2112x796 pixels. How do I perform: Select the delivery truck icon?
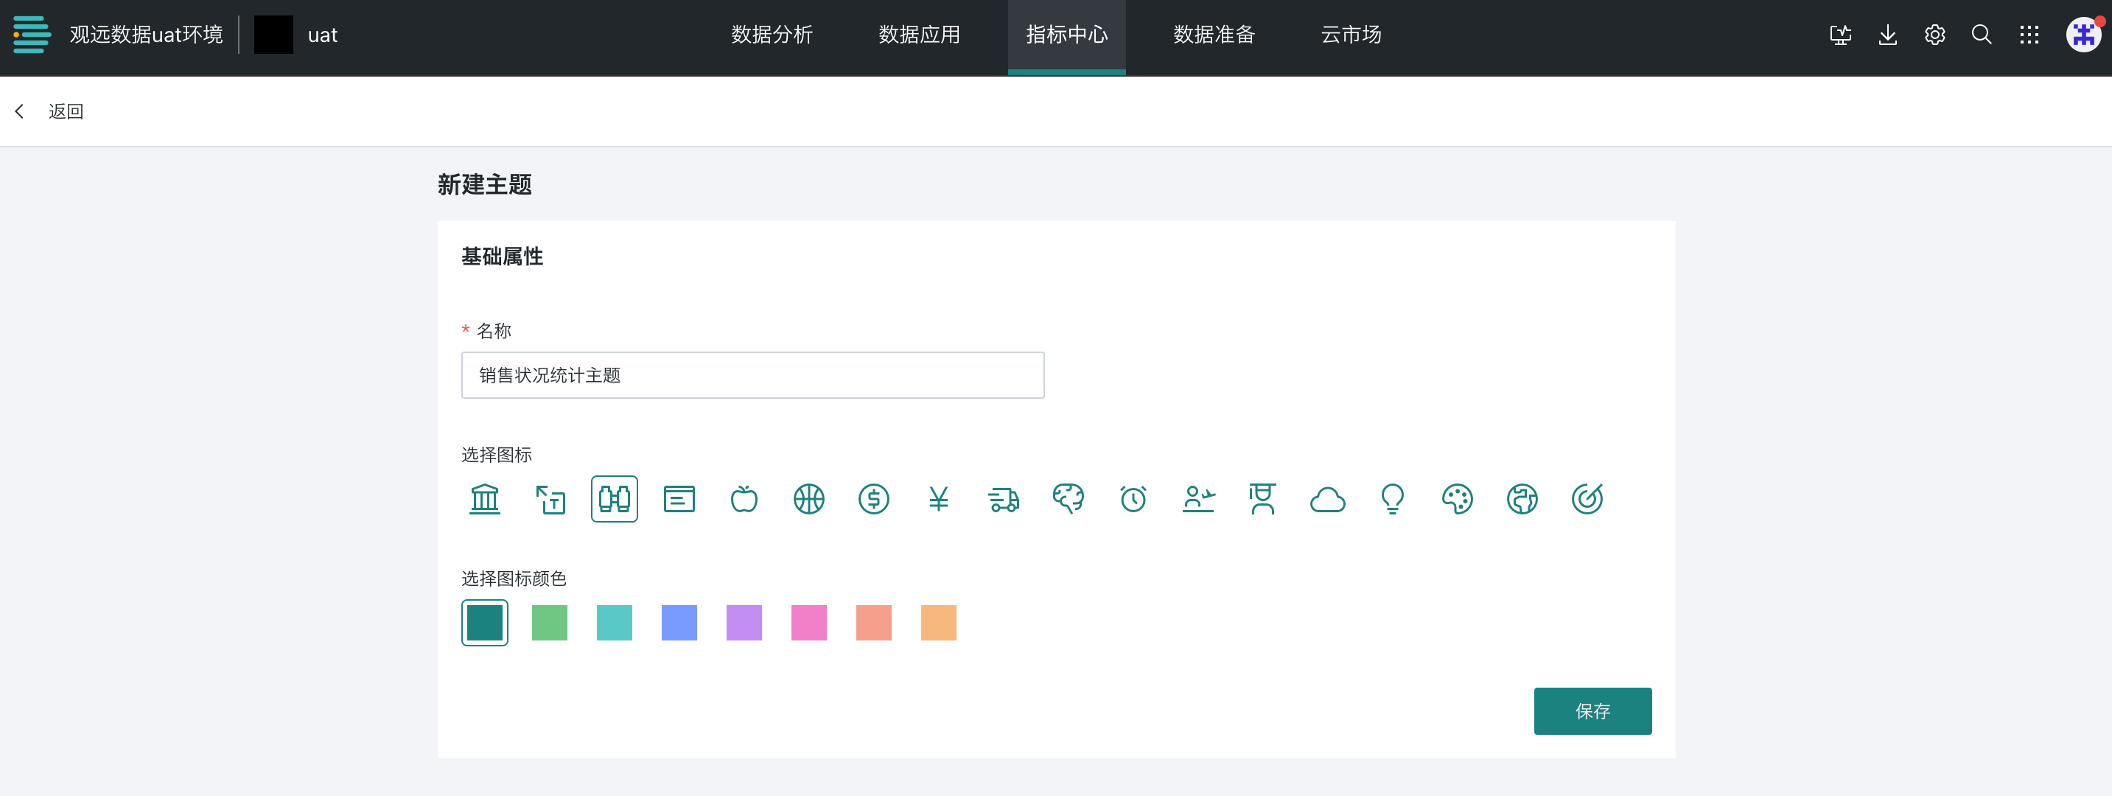tap(1003, 498)
